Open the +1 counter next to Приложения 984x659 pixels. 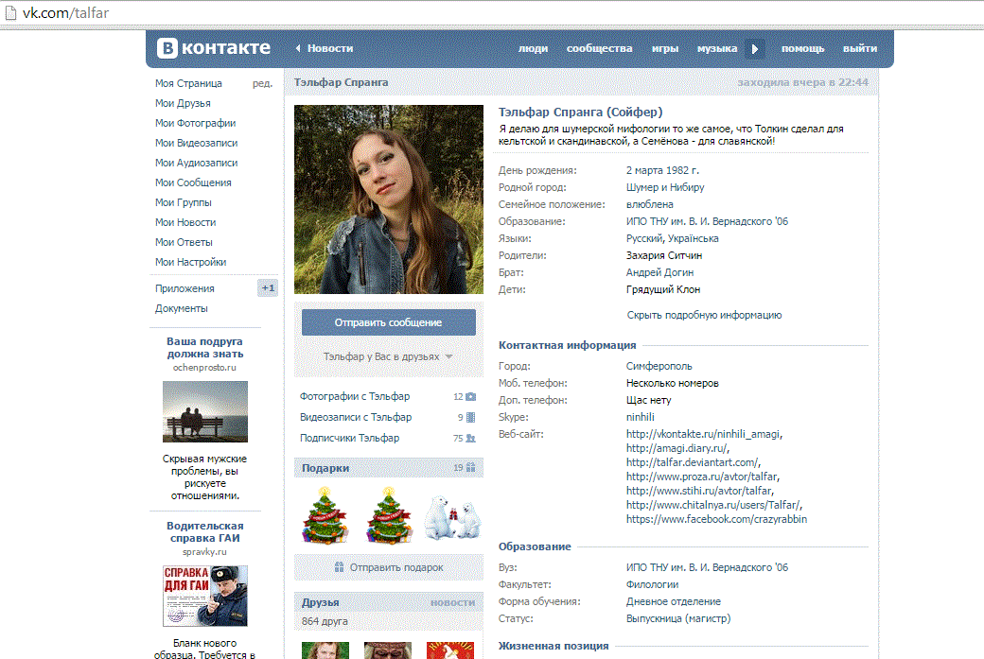(x=268, y=287)
